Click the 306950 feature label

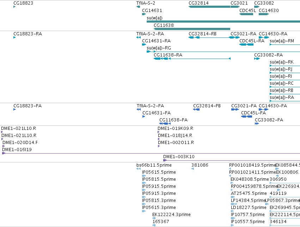278,179
